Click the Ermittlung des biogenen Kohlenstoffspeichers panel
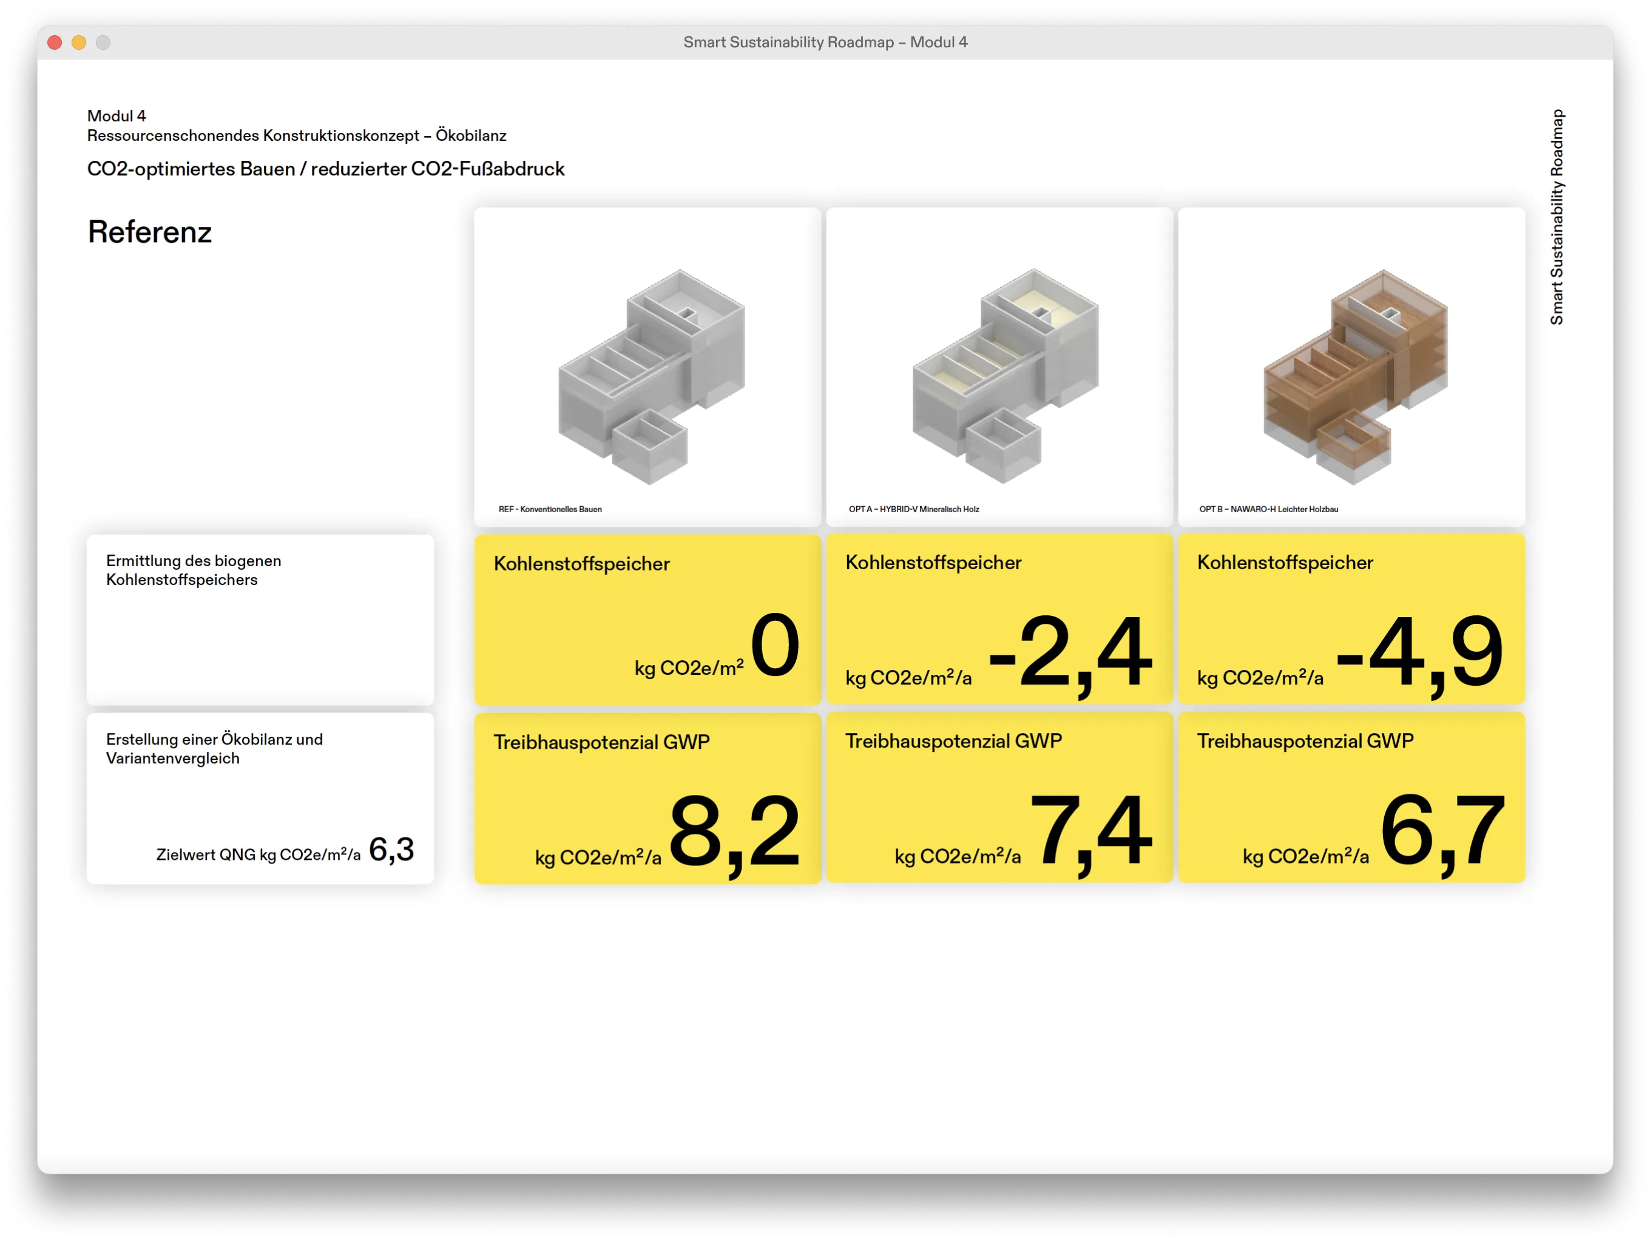This screenshot has width=1650, height=1241. click(x=260, y=619)
